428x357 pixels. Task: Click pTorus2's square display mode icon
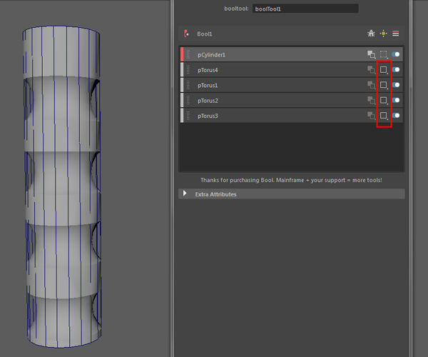tap(384, 100)
